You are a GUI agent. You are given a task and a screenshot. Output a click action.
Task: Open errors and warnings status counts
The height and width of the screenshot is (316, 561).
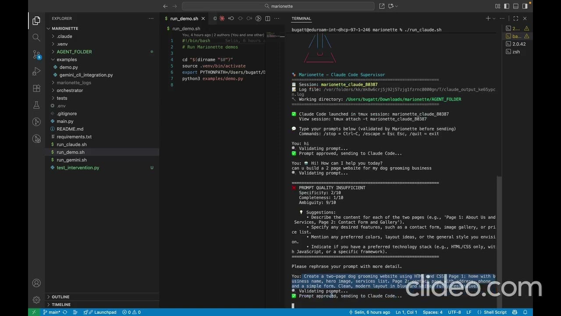tap(131, 312)
